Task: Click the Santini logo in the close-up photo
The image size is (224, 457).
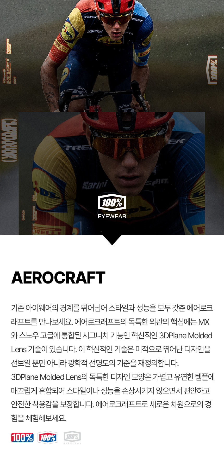Action: pyautogui.click(x=95, y=185)
